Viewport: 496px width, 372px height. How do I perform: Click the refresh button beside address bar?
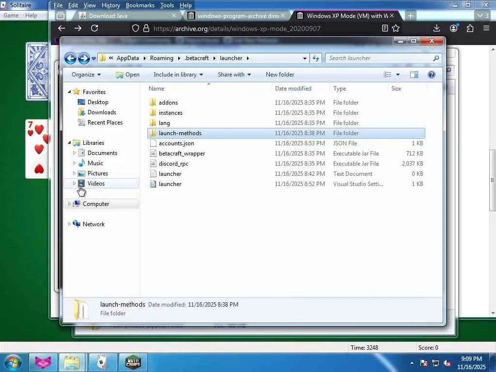pyautogui.click(x=316, y=58)
